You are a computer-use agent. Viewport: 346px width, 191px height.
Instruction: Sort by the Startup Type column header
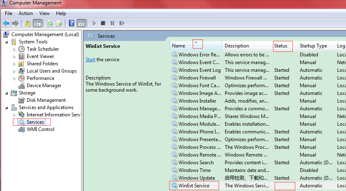pyautogui.click(x=316, y=46)
